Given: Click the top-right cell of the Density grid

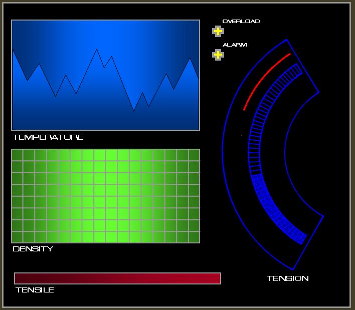Looking at the screenshot, I should [x=194, y=155].
